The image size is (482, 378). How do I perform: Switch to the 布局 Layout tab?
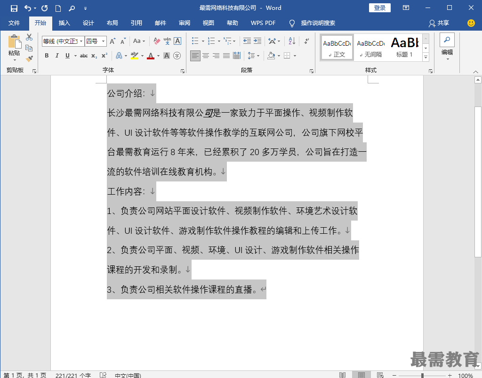tap(112, 23)
